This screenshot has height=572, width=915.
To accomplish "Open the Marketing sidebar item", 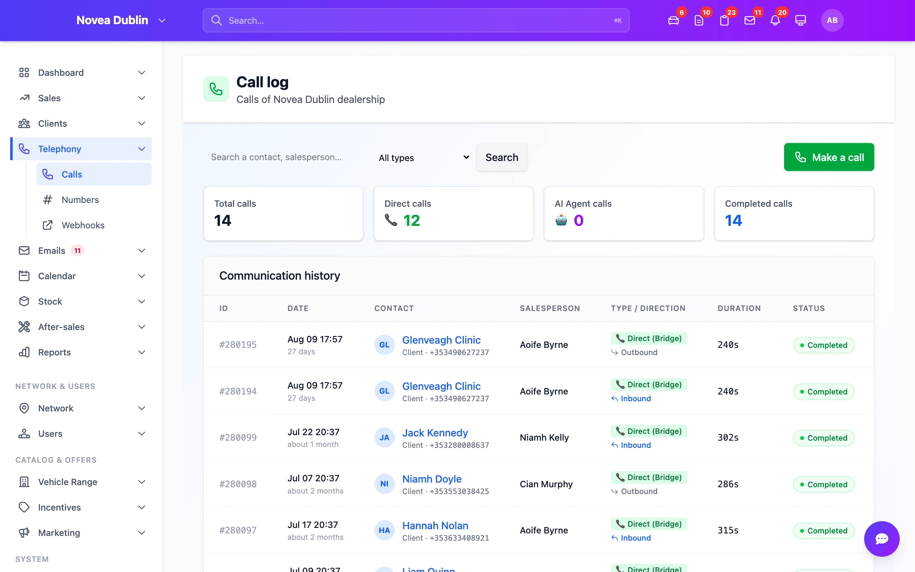I will (81, 533).
